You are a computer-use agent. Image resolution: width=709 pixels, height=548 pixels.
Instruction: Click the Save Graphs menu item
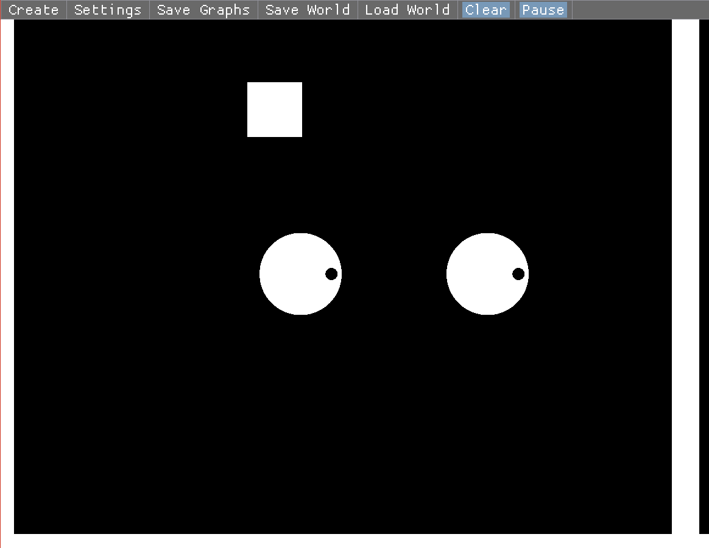pos(203,10)
